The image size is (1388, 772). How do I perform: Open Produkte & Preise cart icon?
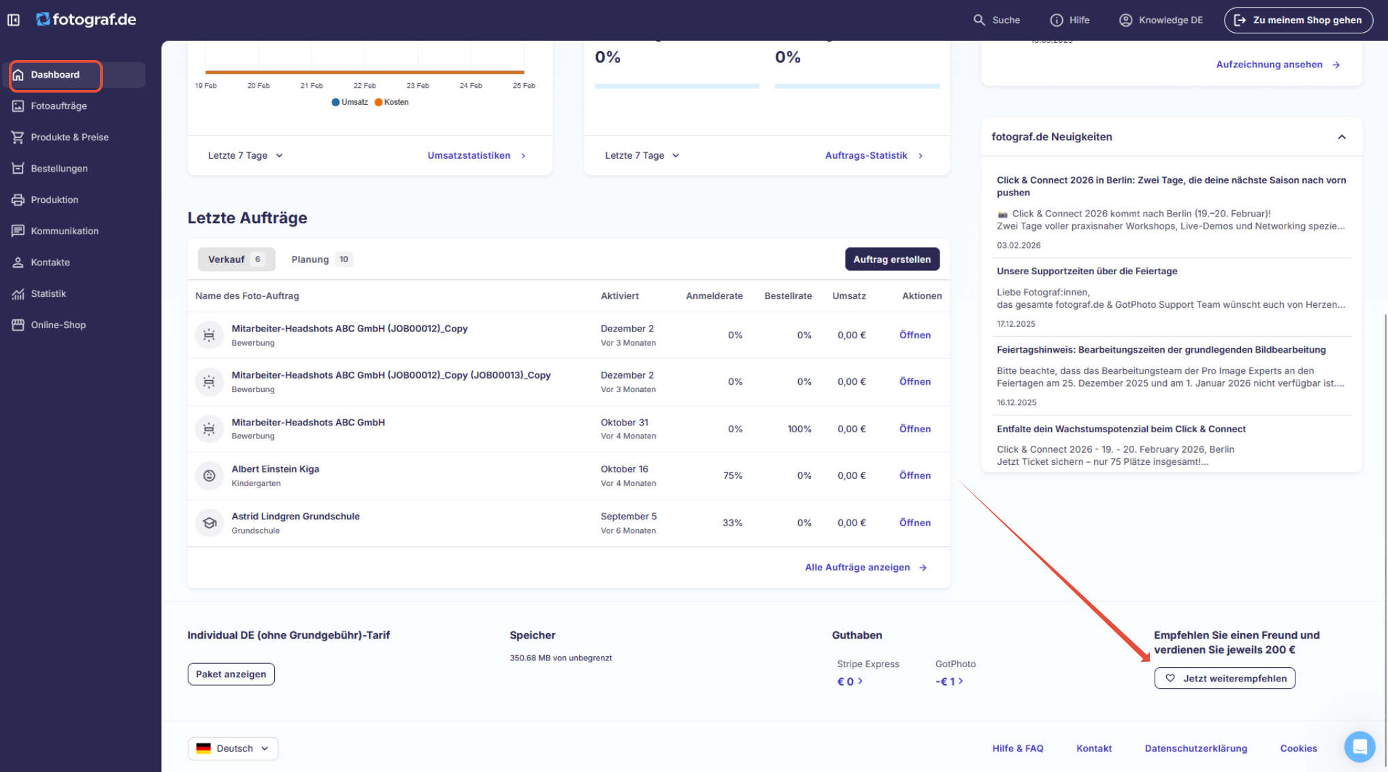click(18, 137)
